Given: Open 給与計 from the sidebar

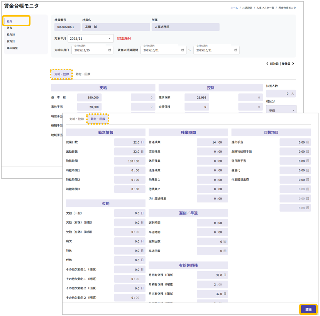Looking at the screenshot, I should click(11, 35).
